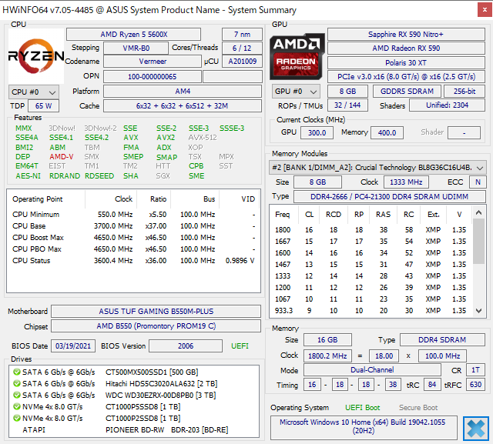Screen dimensions: 493x444
Task: Click the 1800 MHz XMP timing row
Action: 371,230
